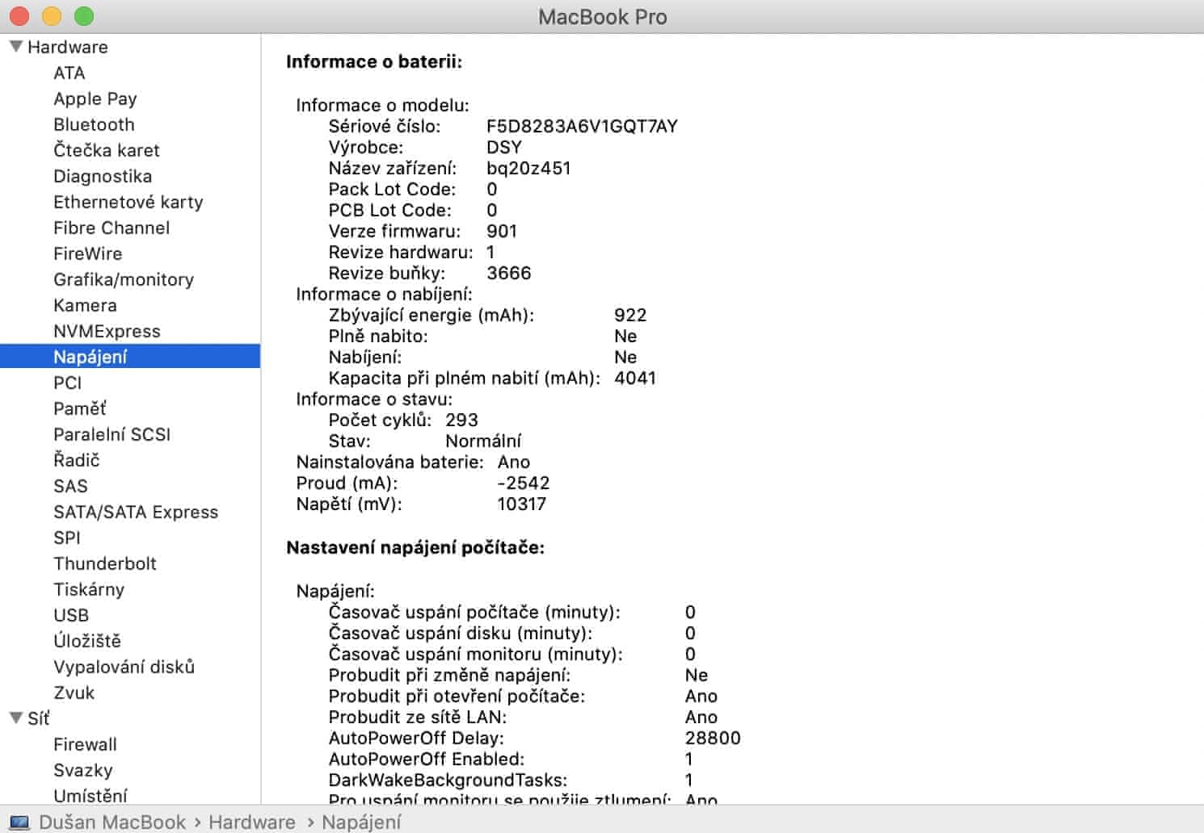Select the highlighted Napájení sidebar item
Screen dimensions: 1204x833
(x=130, y=357)
